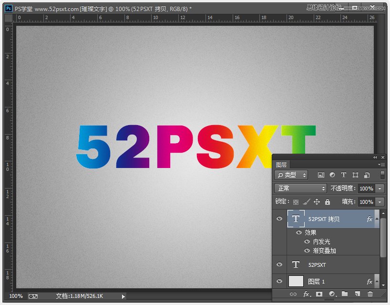The image size is (390, 305).
Task: Click layers panel vertical scrollbar
Action: [x=383, y=238]
